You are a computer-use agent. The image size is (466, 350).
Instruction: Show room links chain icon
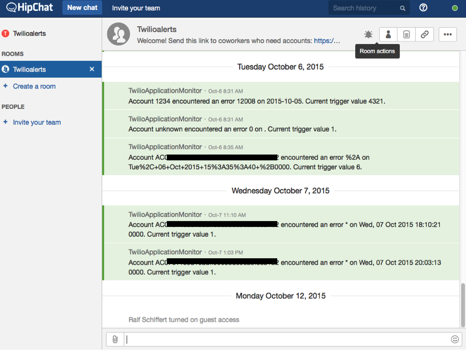[424, 35]
